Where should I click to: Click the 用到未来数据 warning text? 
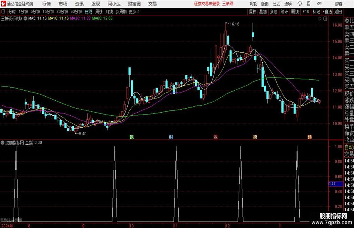[x=11, y=220]
